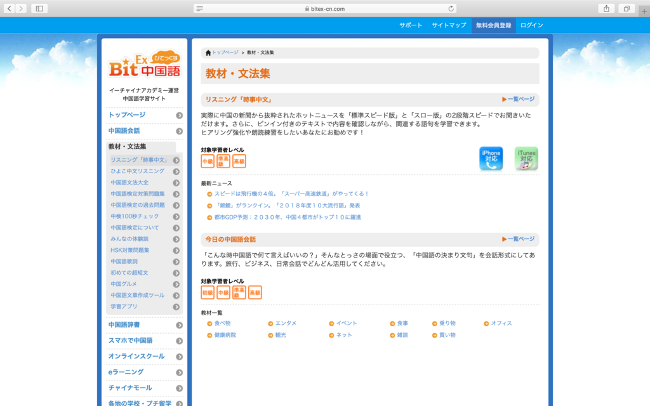Click the Reader view icon in address bar
Viewport: 650px width, 406px height.
tap(200, 8)
